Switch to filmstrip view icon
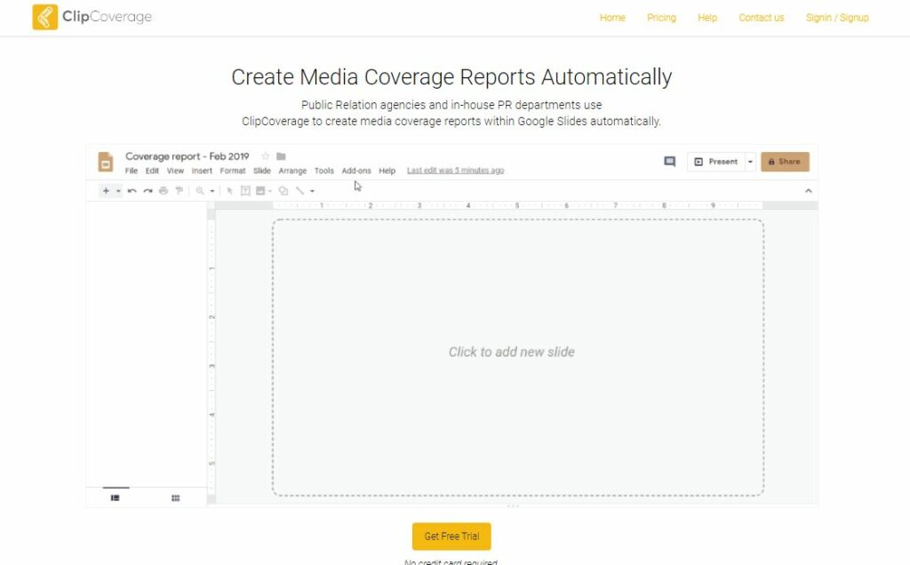The height and width of the screenshot is (565, 910). pyautogui.click(x=115, y=497)
